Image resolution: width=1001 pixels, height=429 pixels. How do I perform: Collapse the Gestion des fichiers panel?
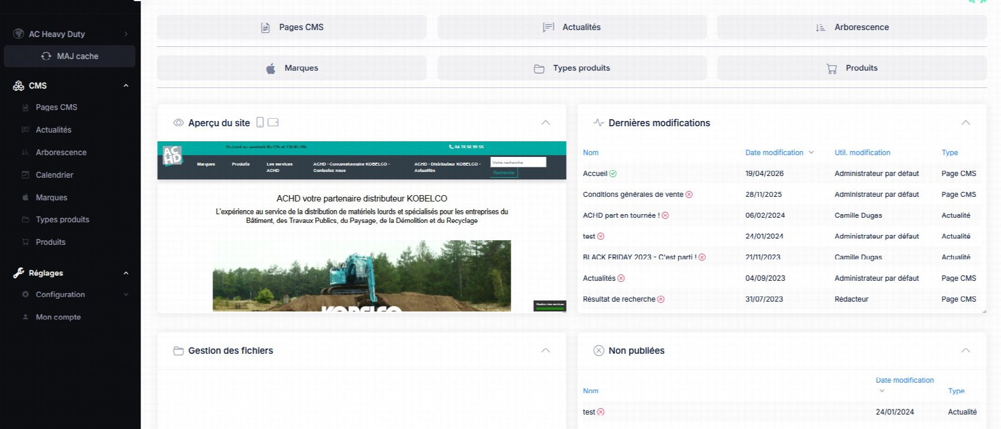(546, 350)
